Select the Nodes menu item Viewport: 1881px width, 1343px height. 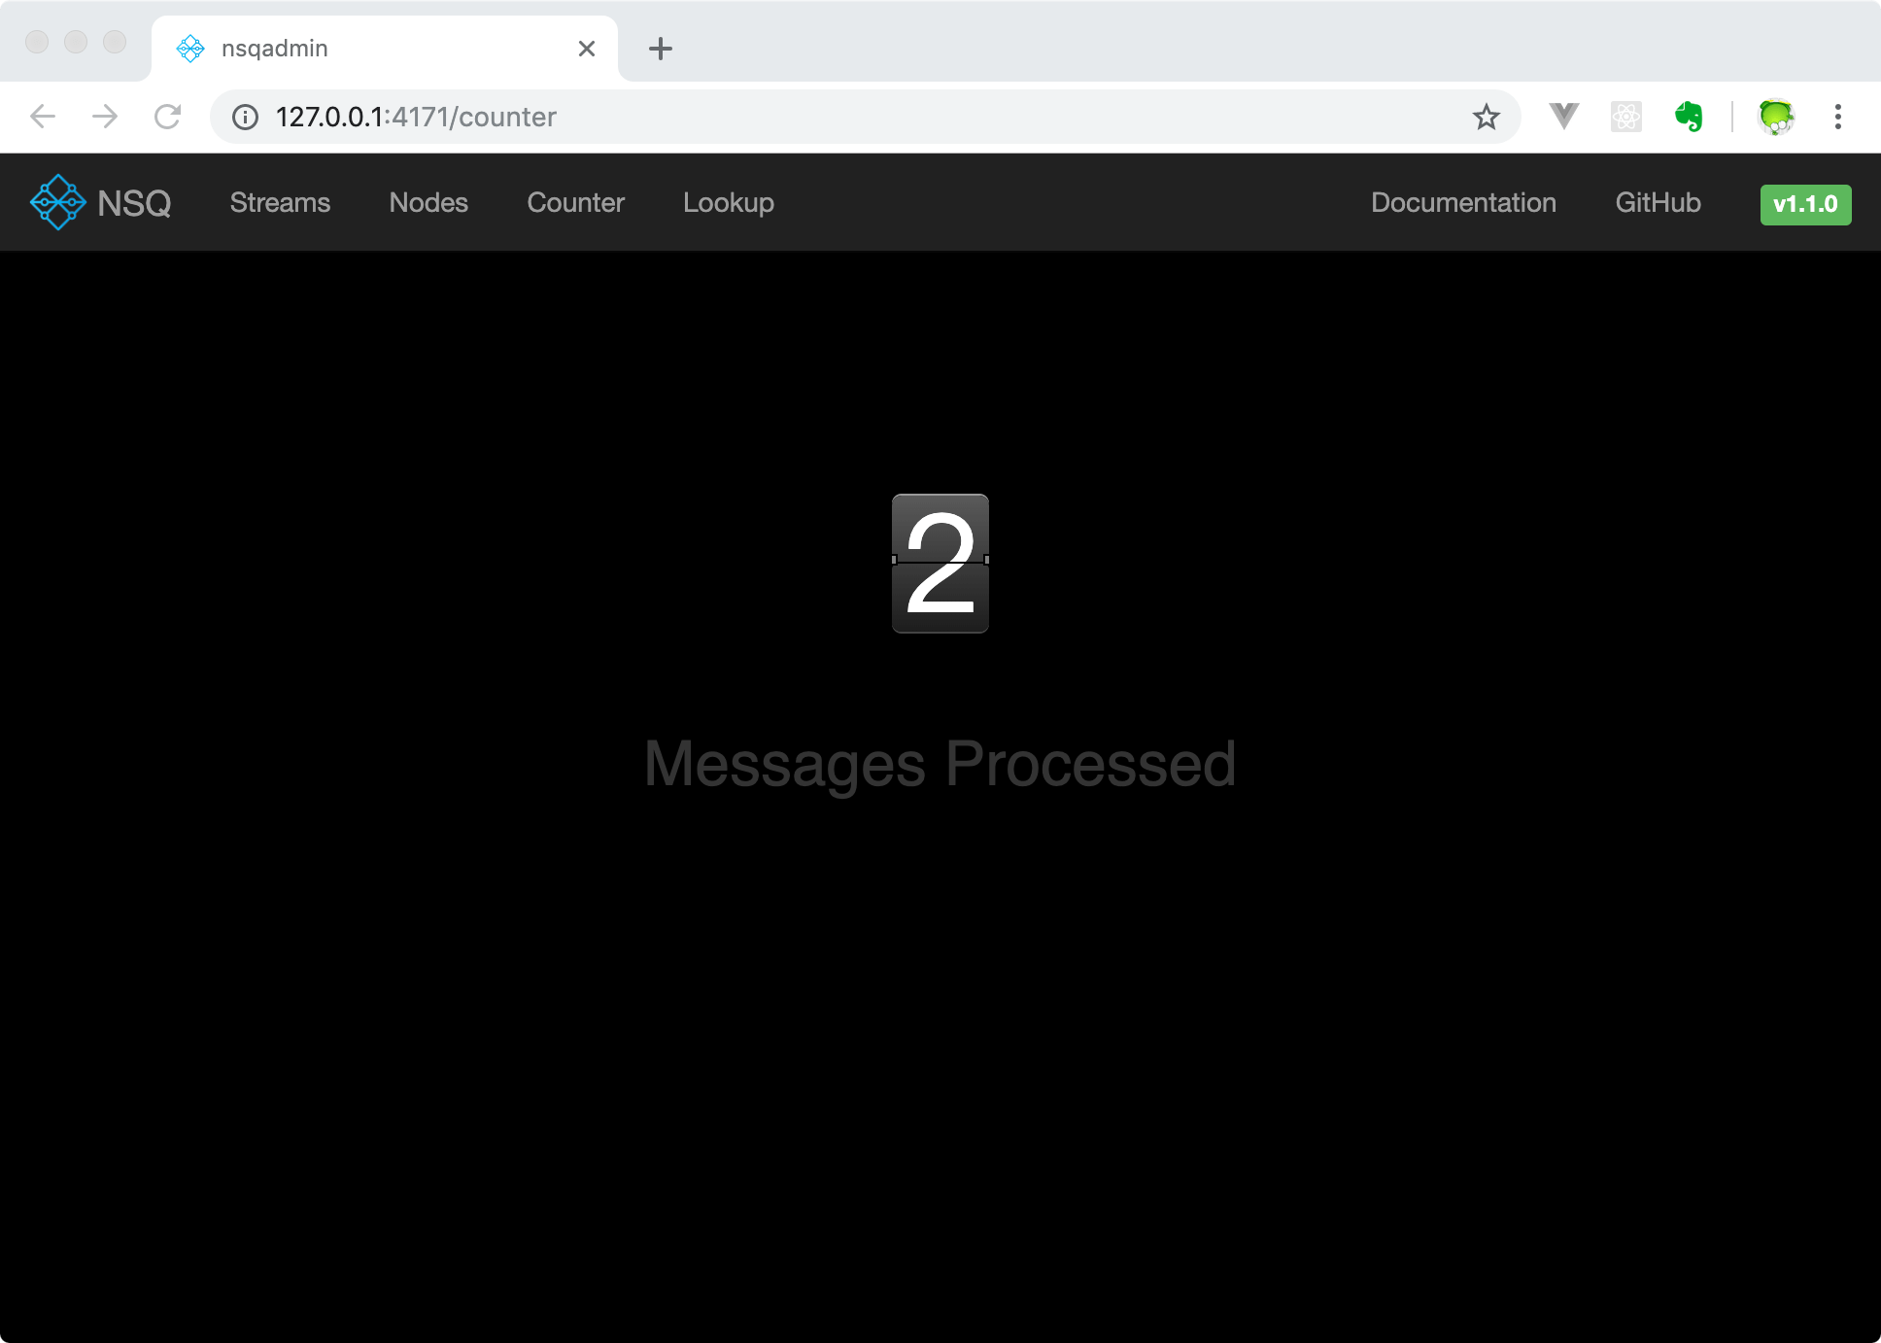[428, 202]
